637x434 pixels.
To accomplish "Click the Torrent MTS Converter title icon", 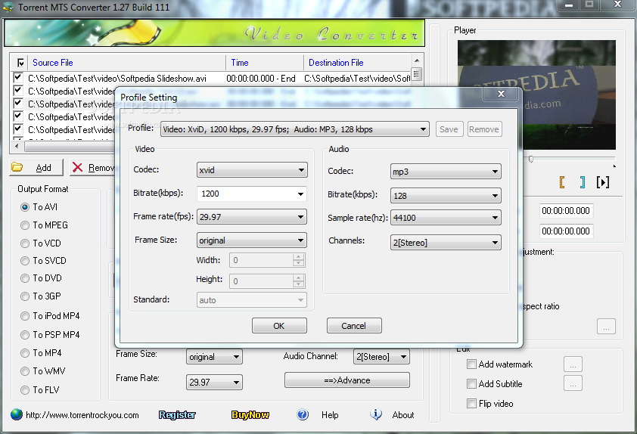I will [x=8, y=7].
